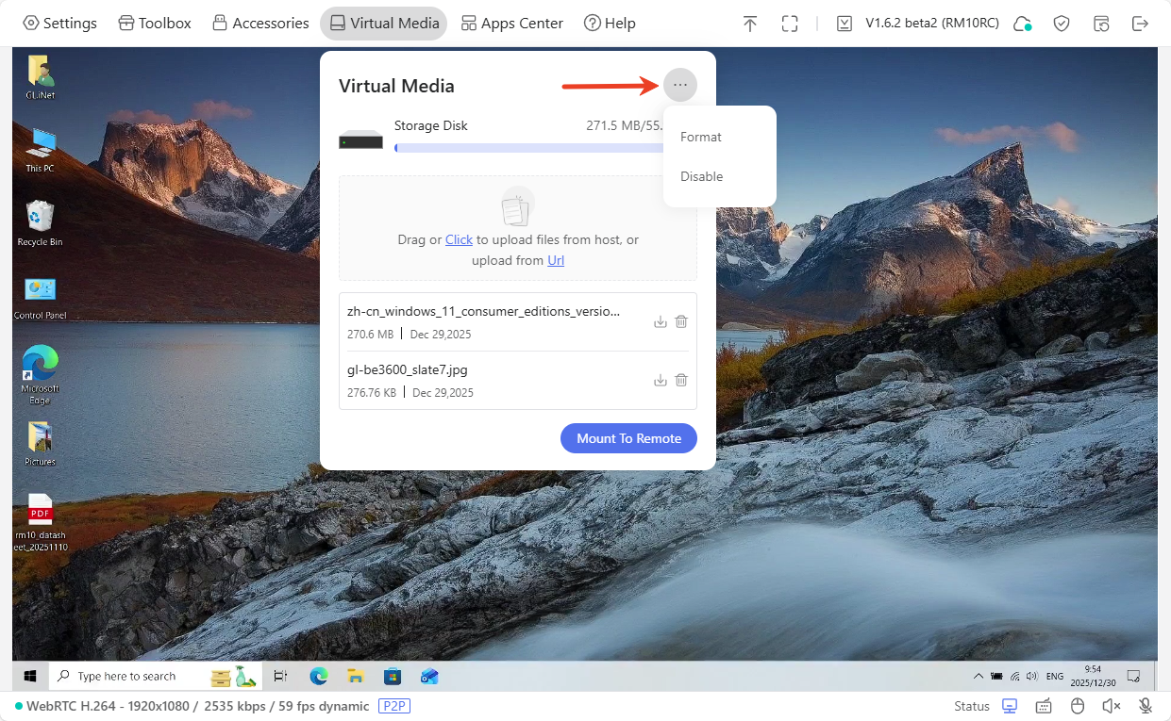The image size is (1171, 721).
Task: Select Format from the dropdown menu
Action: (701, 137)
